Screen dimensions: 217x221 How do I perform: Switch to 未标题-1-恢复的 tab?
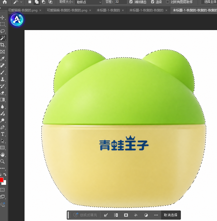click(x=108, y=10)
